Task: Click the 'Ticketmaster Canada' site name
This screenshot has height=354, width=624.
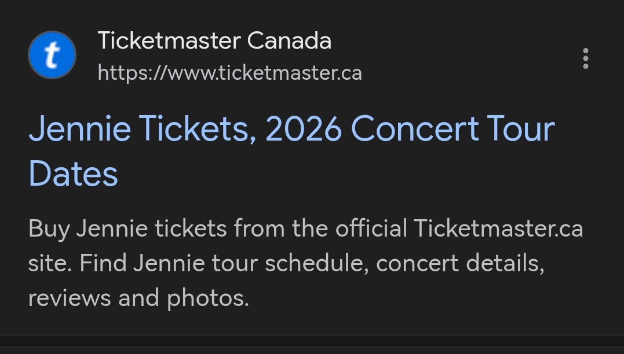Action: pos(214,41)
